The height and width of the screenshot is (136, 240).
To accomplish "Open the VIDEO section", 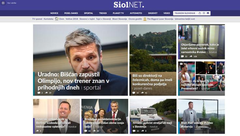I will (x=167, y=13).
